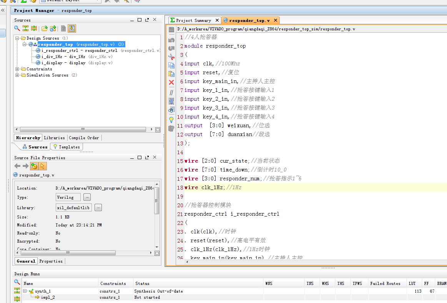The image size is (447, 303).
Task: Click the Cut scissors icon in editor
Action: click(171, 57)
